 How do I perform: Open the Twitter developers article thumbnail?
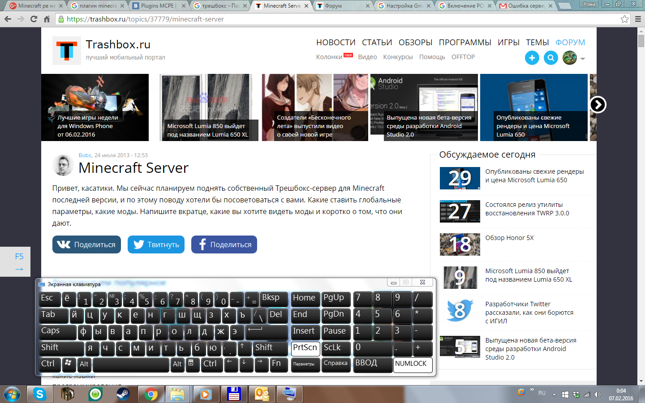point(460,311)
